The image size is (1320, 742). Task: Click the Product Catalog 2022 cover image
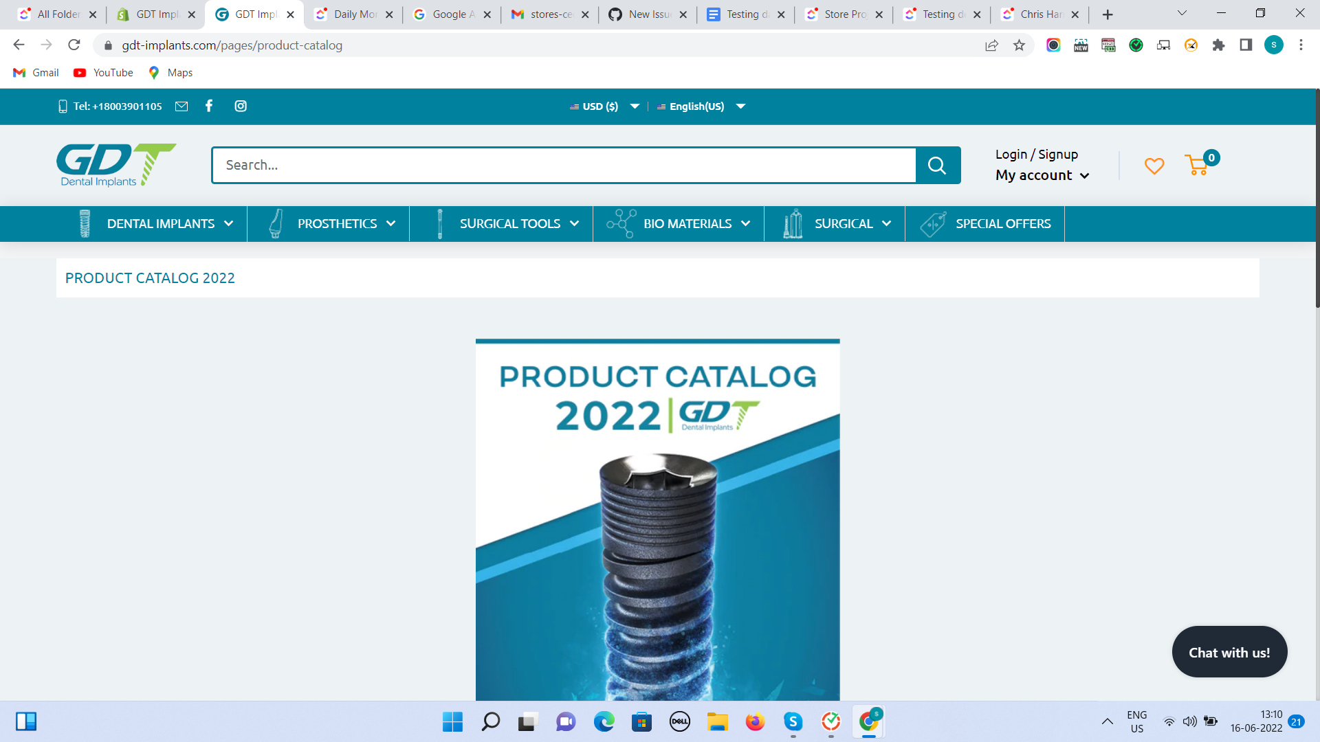pos(657,519)
